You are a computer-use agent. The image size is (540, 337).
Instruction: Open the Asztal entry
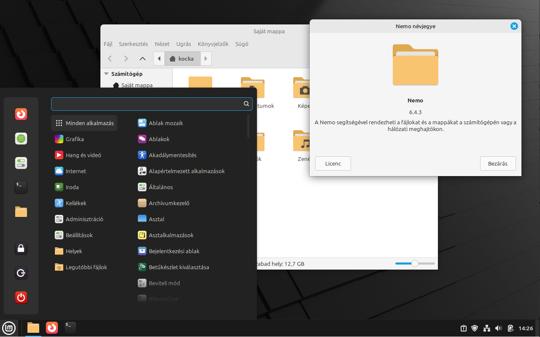pyautogui.click(x=190, y=219)
